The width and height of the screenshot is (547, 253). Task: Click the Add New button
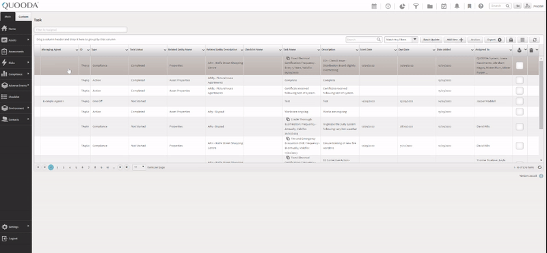[x=455, y=40]
